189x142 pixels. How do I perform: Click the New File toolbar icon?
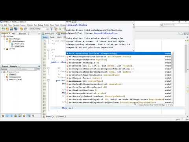(3, 29)
